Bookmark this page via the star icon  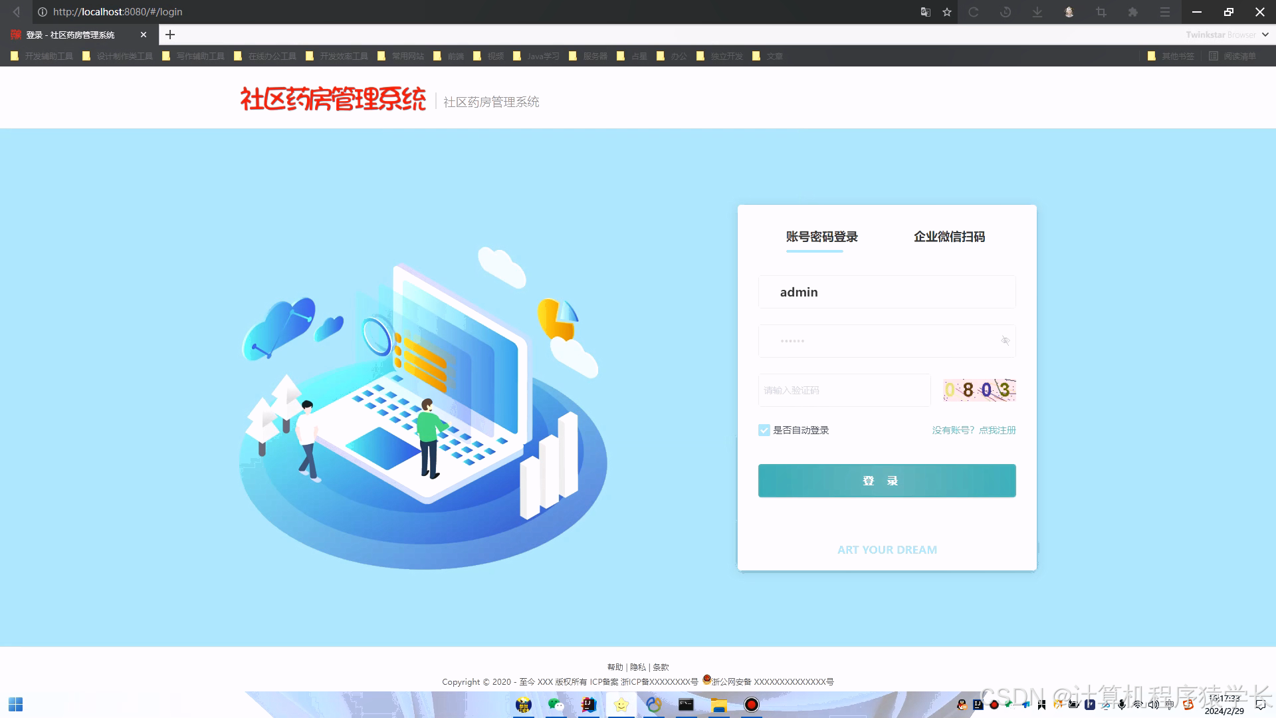tap(946, 11)
